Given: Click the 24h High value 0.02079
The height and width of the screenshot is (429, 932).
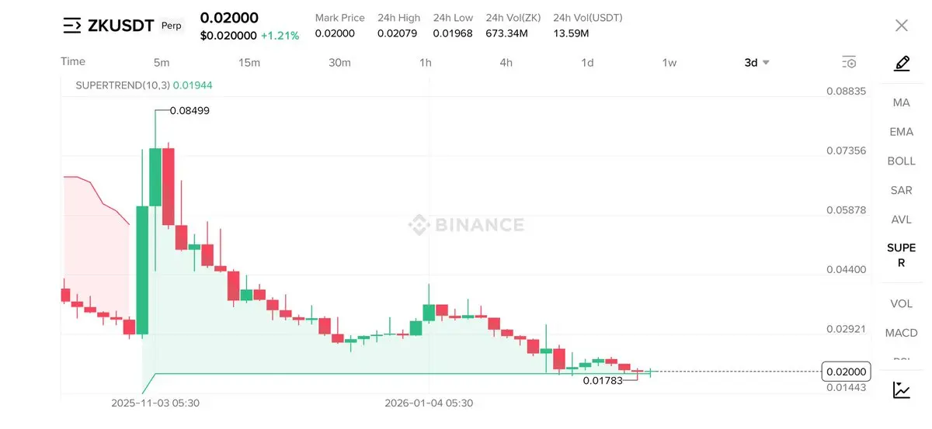Looking at the screenshot, I should (398, 33).
